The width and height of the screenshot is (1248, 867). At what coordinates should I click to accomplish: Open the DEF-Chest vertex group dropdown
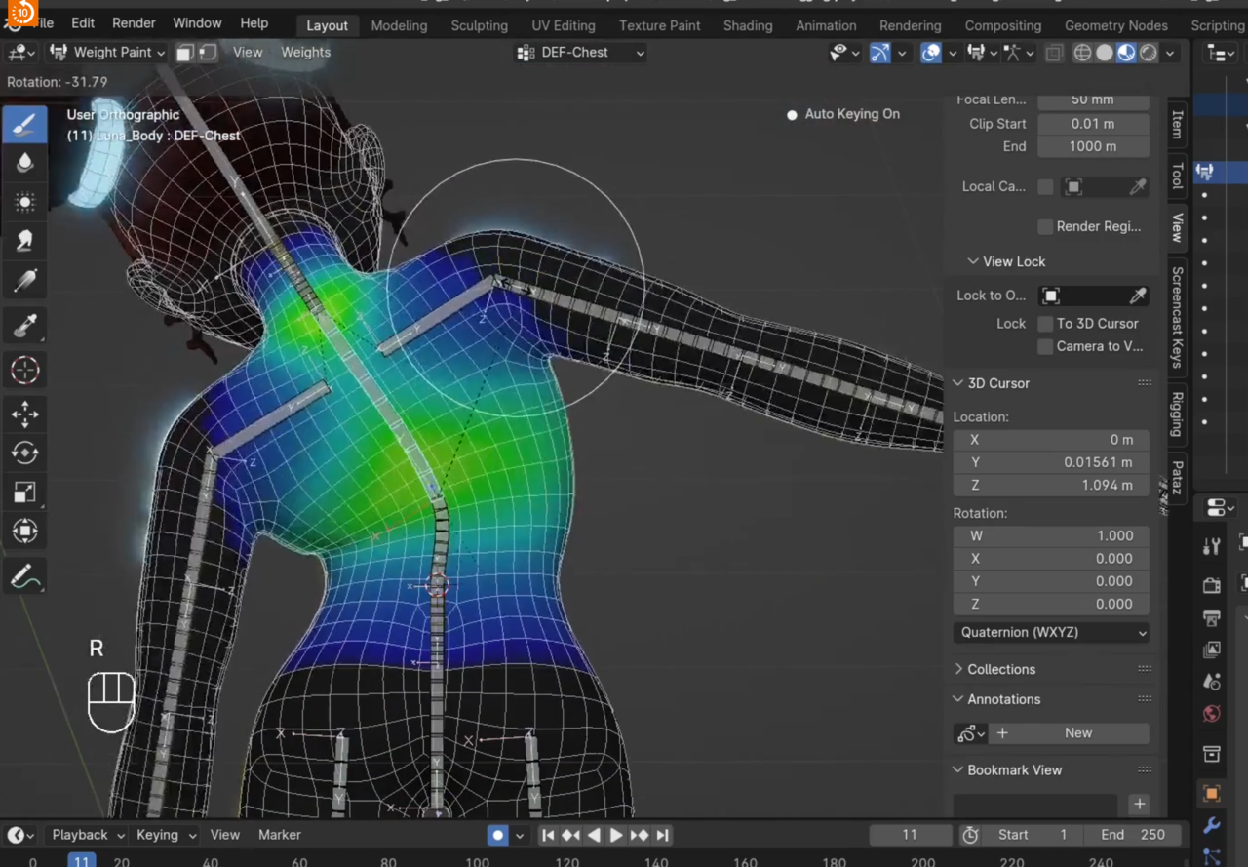click(x=580, y=53)
